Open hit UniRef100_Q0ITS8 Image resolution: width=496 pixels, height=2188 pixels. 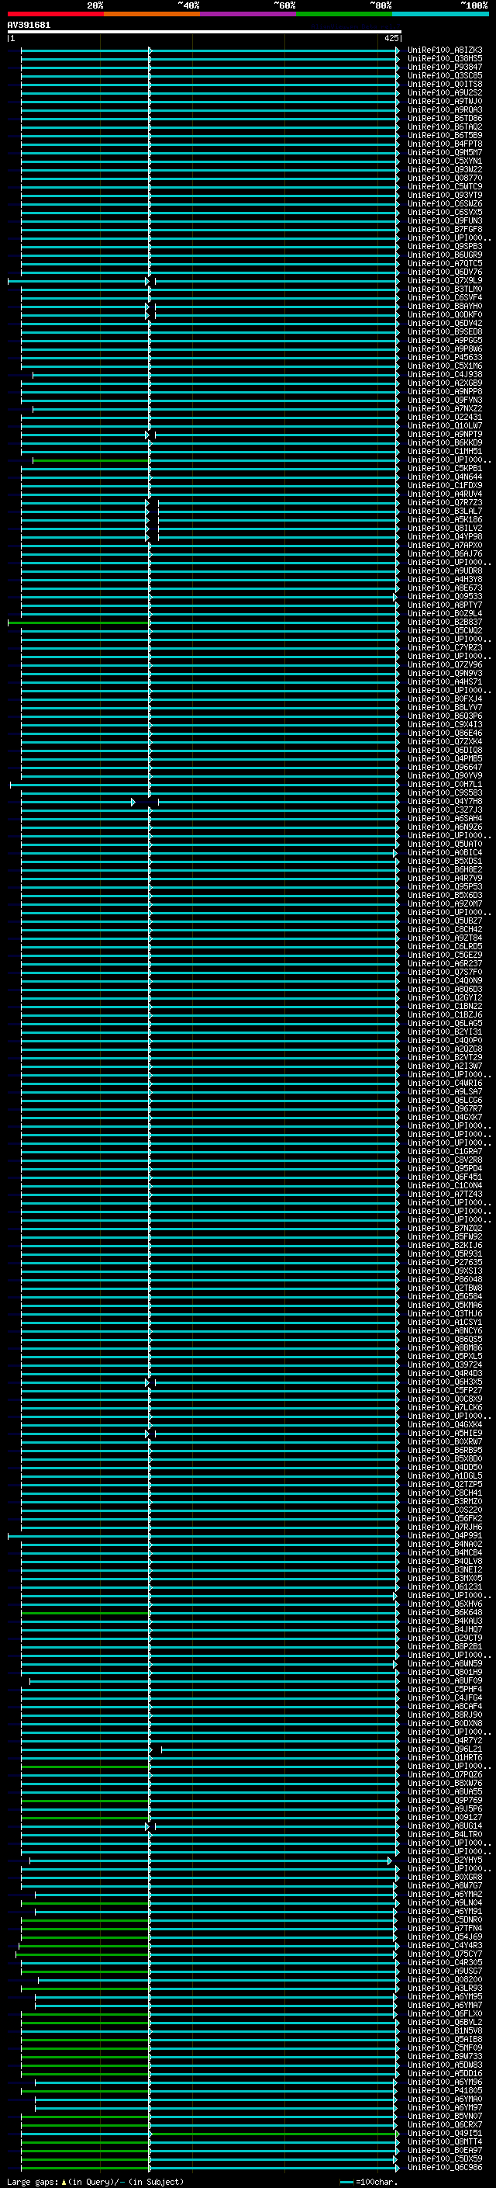click(445, 84)
